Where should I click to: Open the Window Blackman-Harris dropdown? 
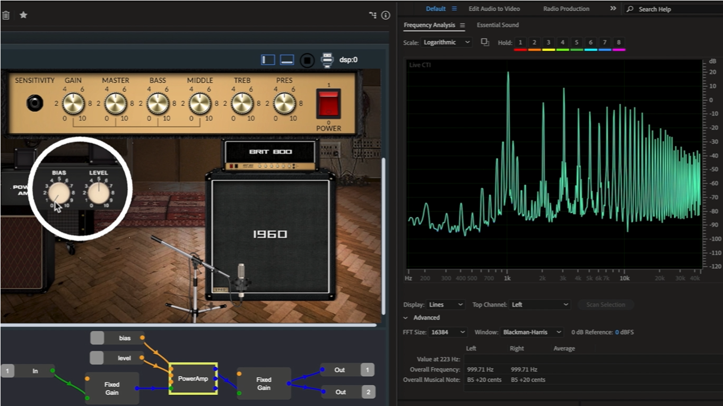click(531, 332)
